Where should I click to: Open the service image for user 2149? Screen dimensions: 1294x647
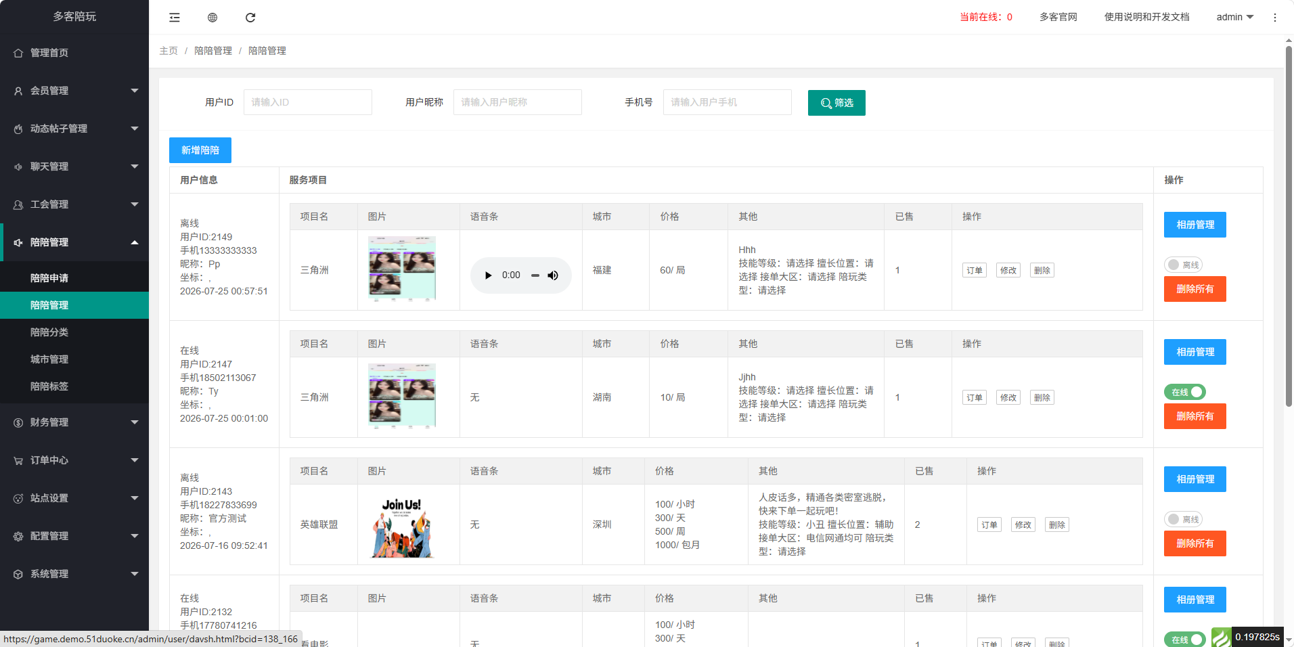[402, 269]
